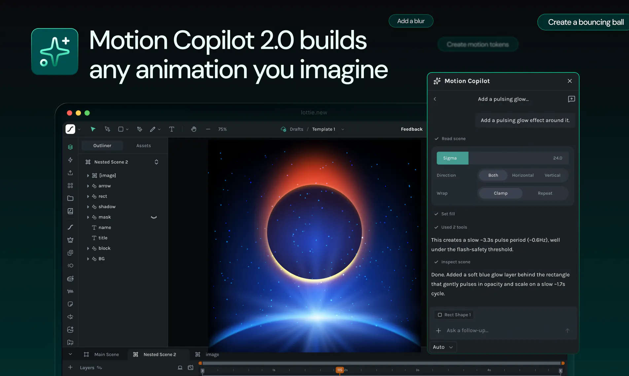Expand the arrow layer
This screenshot has height=376, width=629.
(88, 186)
